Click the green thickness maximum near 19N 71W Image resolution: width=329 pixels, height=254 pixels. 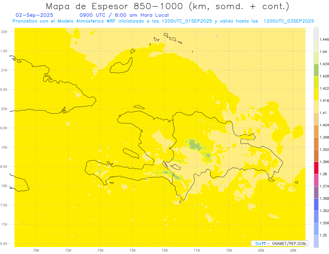coord(195,145)
